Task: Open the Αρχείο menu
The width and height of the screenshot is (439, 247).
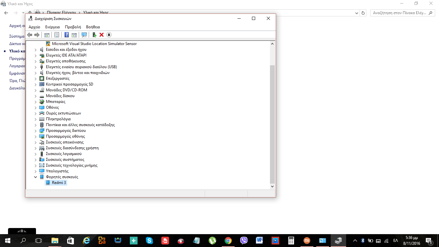Action: click(34, 27)
